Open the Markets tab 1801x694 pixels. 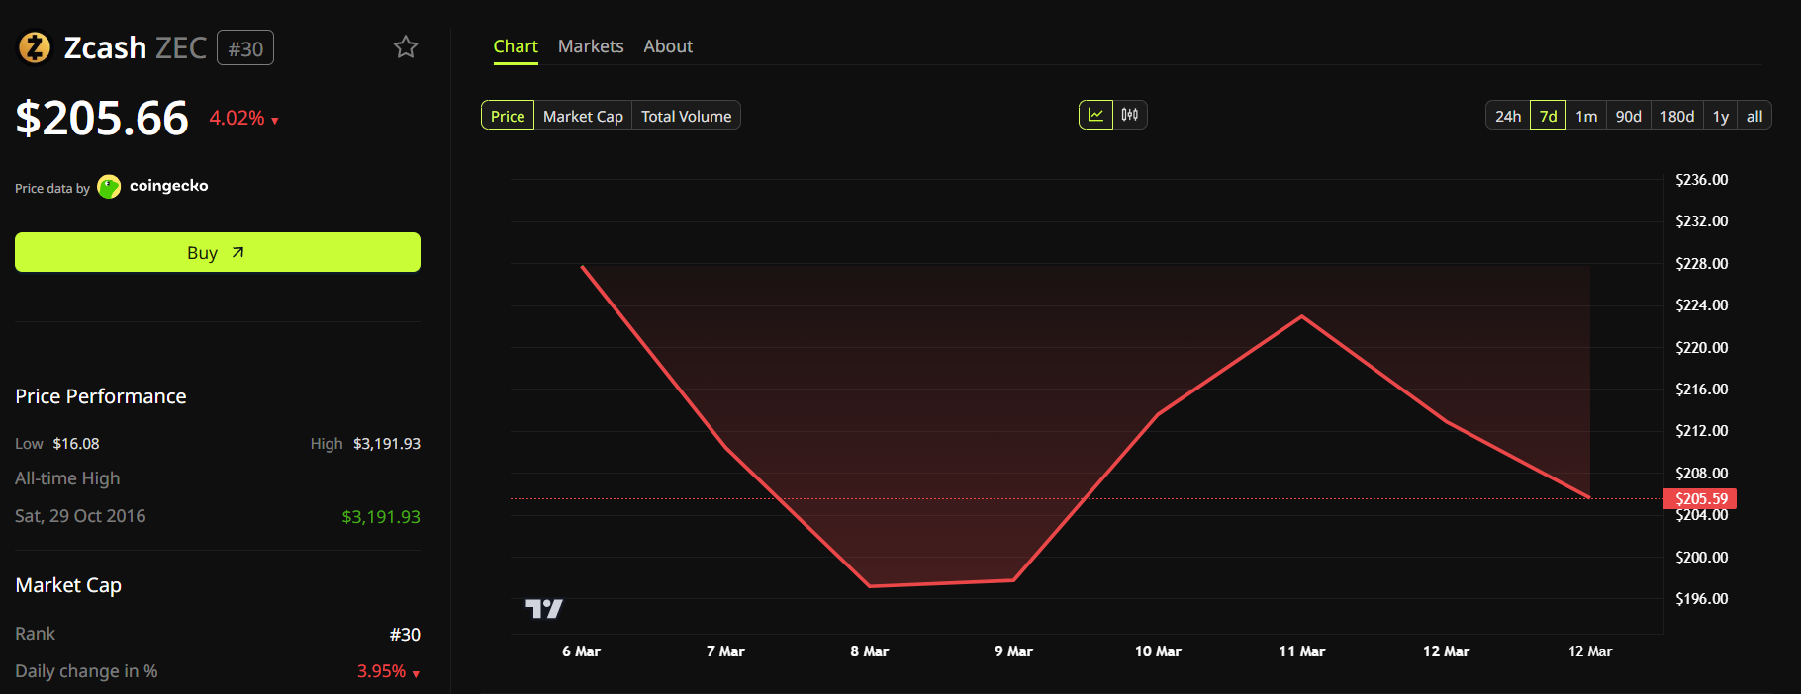click(591, 46)
